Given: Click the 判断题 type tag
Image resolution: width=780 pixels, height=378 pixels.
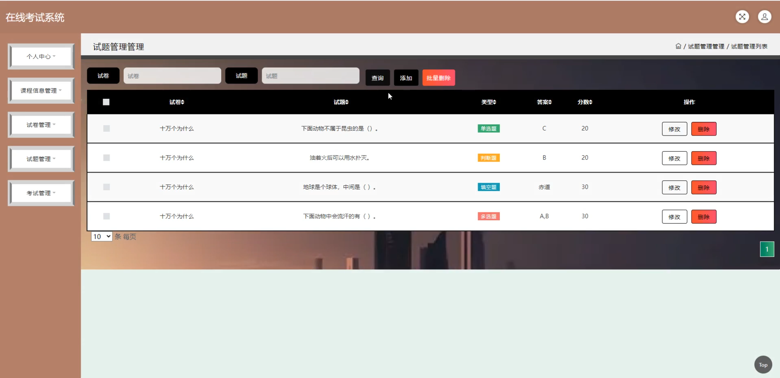Looking at the screenshot, I should (489, 158).
